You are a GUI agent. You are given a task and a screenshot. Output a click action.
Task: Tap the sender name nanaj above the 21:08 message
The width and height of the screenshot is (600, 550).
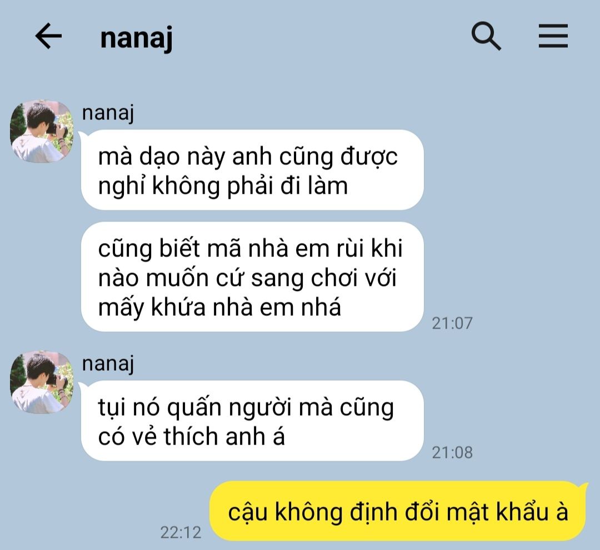tap(108, 364)
